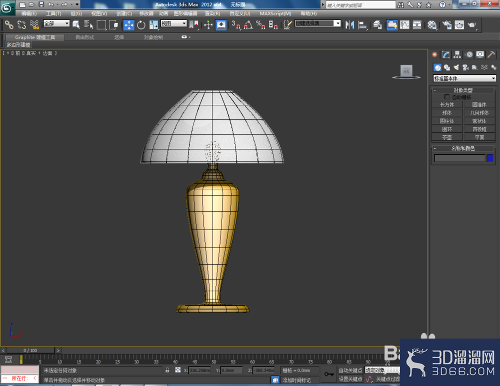This screenshot has width=500, height=386.
Task: Click the Bind to Space Warp icon
Action: pos(34,24)
